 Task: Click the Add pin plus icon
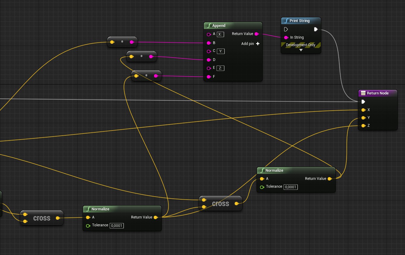pos(258,44)
